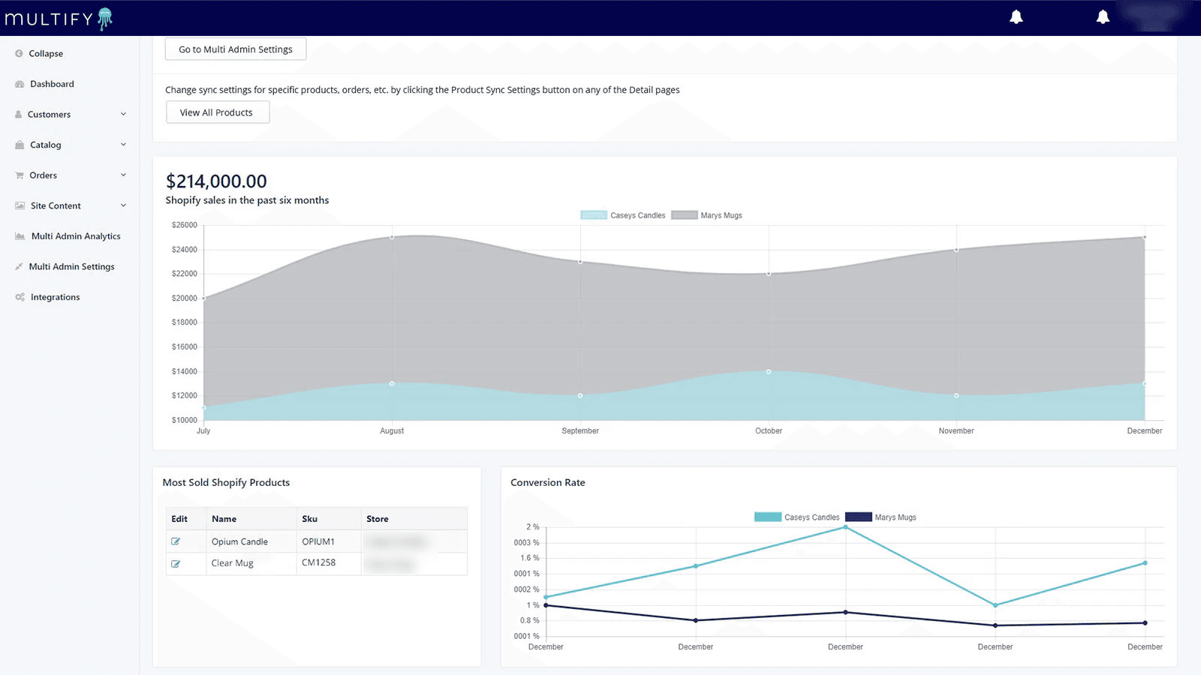Expand the Orders dropdown

(x=122, y=175)
